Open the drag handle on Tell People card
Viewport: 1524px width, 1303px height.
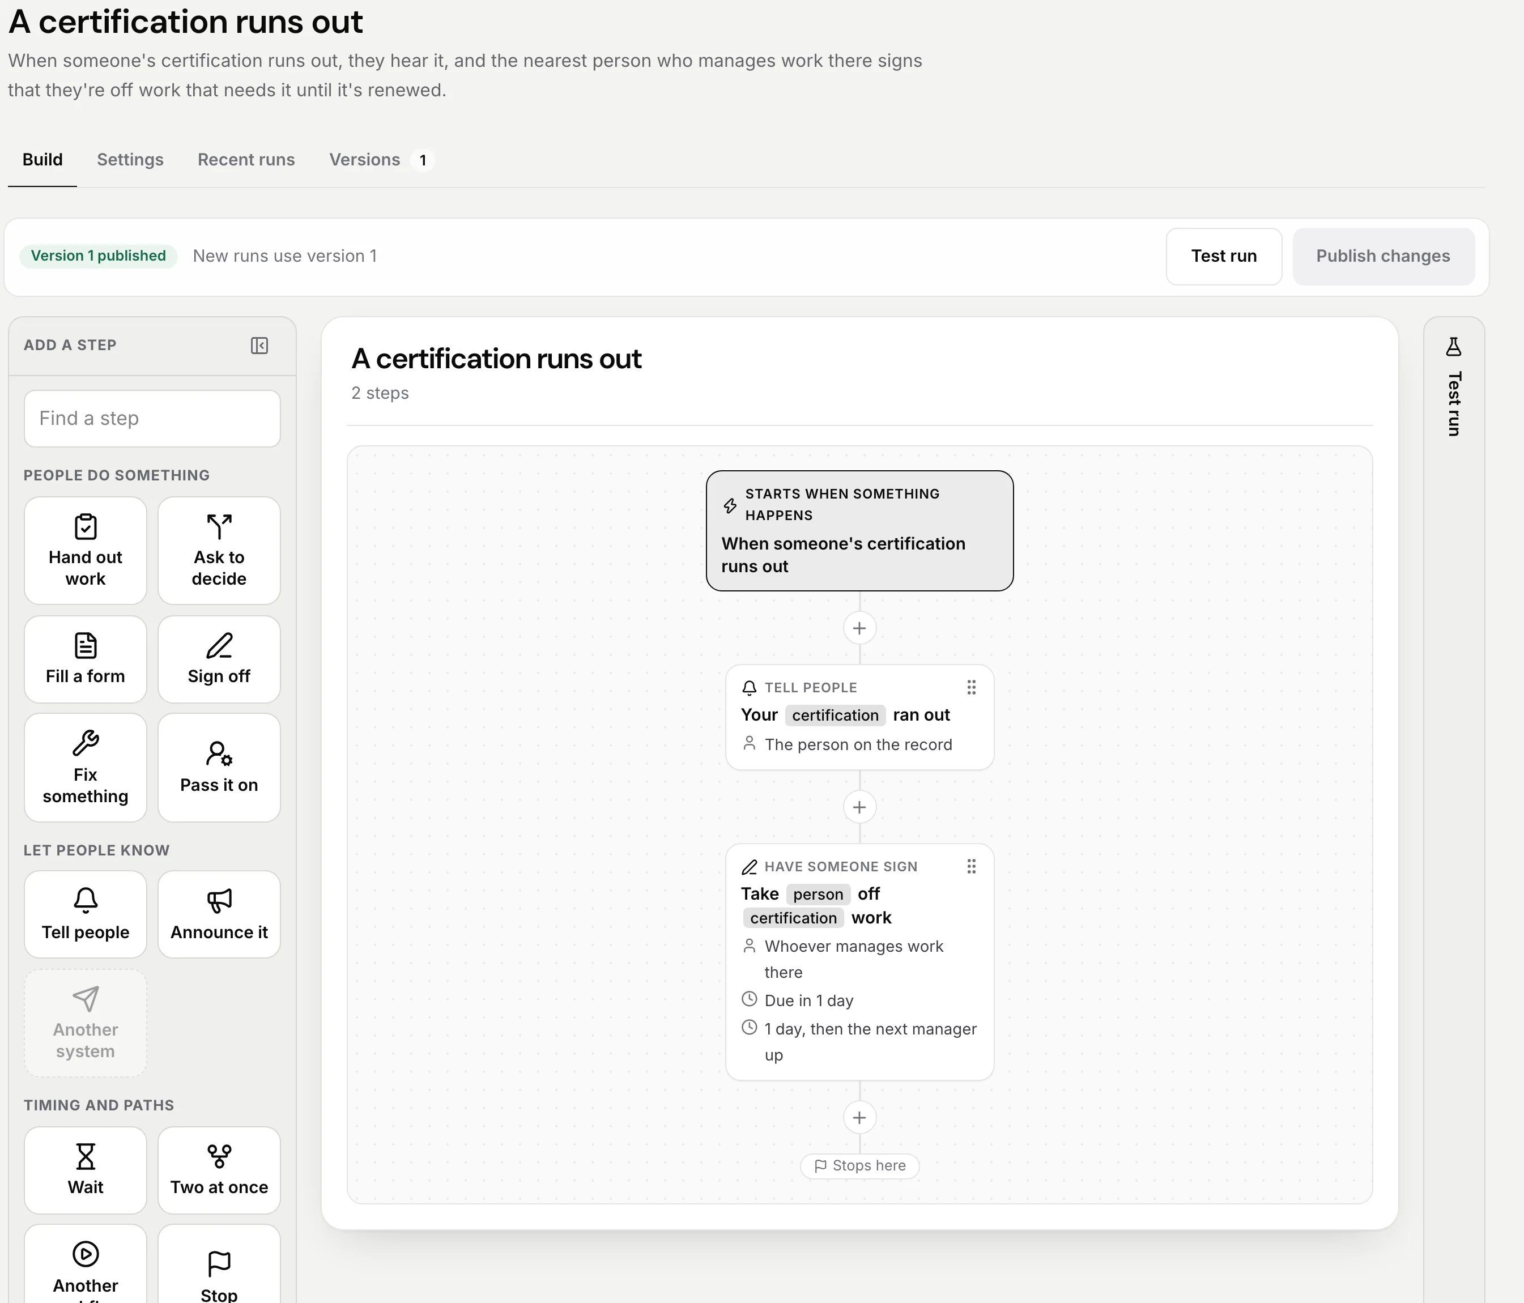[x=972, y=688]
